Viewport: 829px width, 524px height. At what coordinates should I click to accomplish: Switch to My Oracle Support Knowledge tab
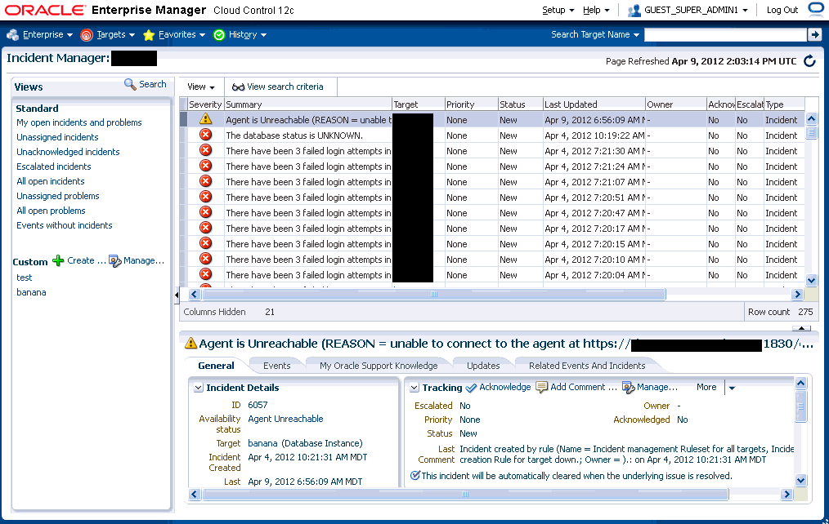pos(379,366)
